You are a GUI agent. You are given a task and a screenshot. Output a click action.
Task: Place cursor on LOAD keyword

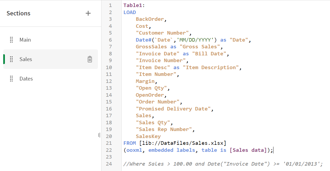[x=130, y=12]
